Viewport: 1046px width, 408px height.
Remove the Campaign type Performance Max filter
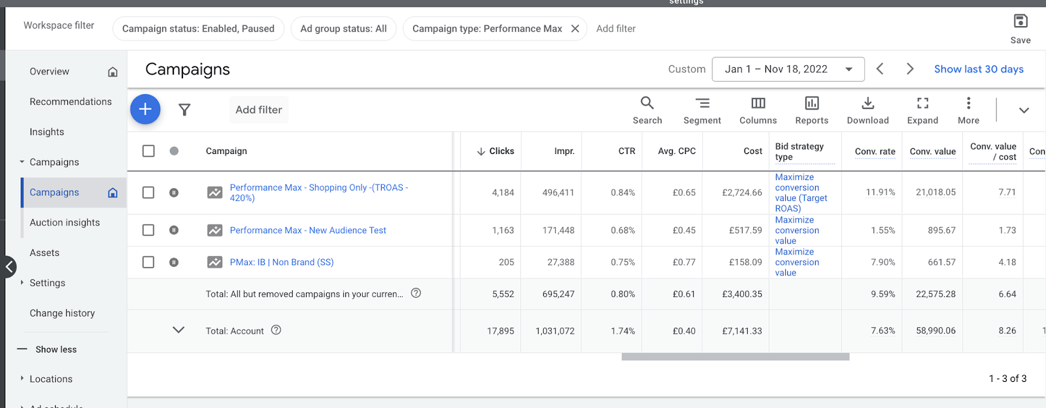coord(575,29)
